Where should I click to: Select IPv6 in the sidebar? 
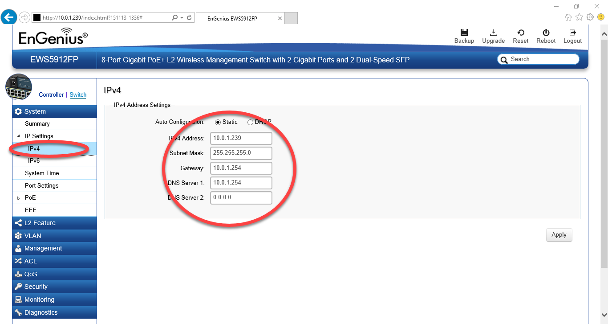(x=54, y=161)
